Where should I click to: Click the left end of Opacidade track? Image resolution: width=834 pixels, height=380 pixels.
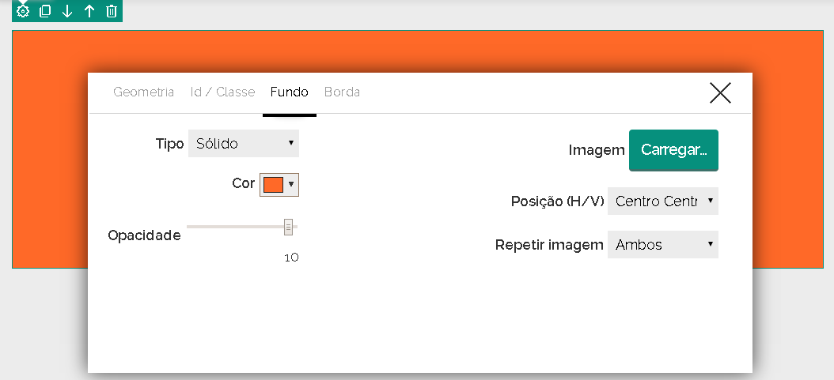pyautogui.click(x=190, y=228)
